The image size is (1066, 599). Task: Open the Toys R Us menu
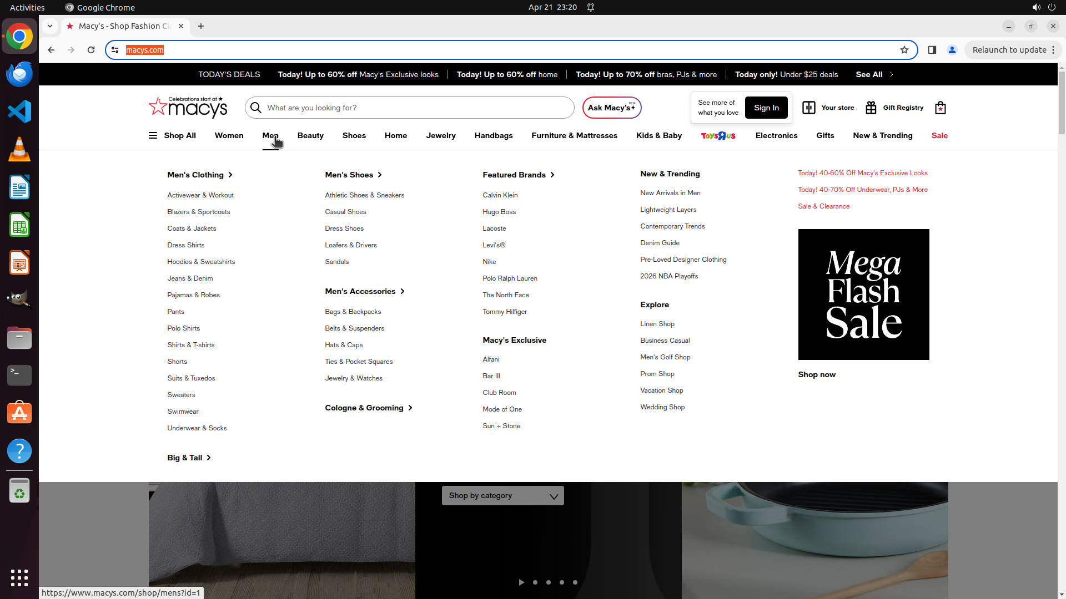click(x=718, y=135)
